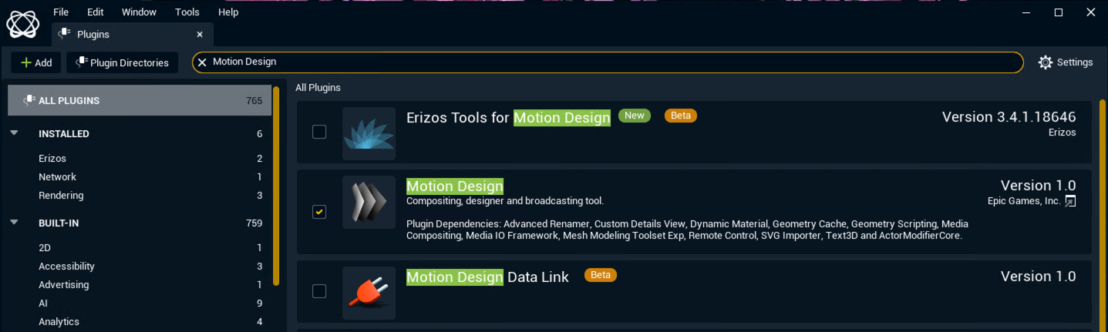Image resolution: width=1108 pixels, height=332 pixels.
Task: Select the ALL PLUGINS category
Action: click(140, 101)
